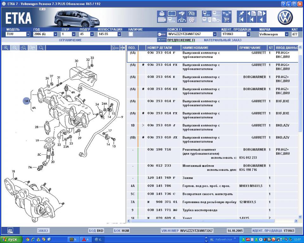Click the multiple shopping carts icon
304x243 pixels.
pos(227,14)
